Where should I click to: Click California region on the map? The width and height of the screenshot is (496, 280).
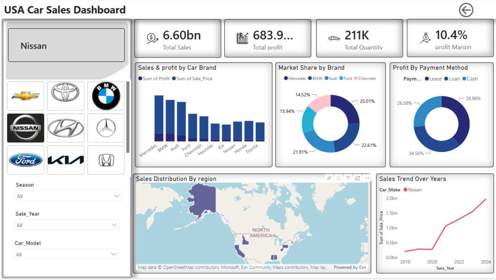tap(239, 251)
